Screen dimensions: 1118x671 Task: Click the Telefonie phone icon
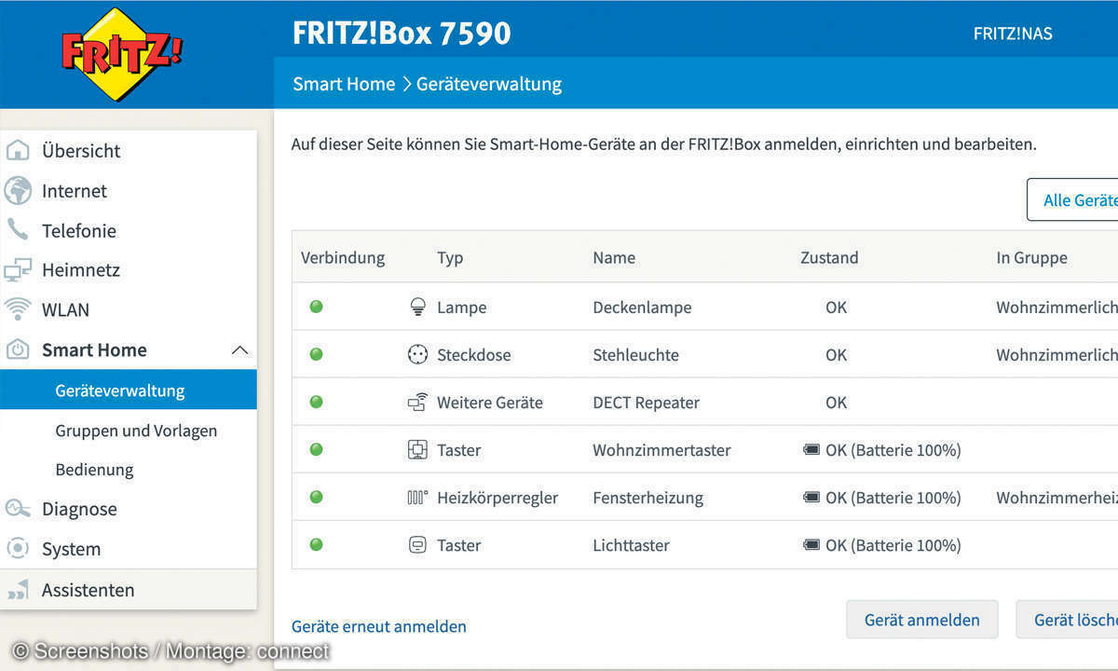(x=18, y=230)
